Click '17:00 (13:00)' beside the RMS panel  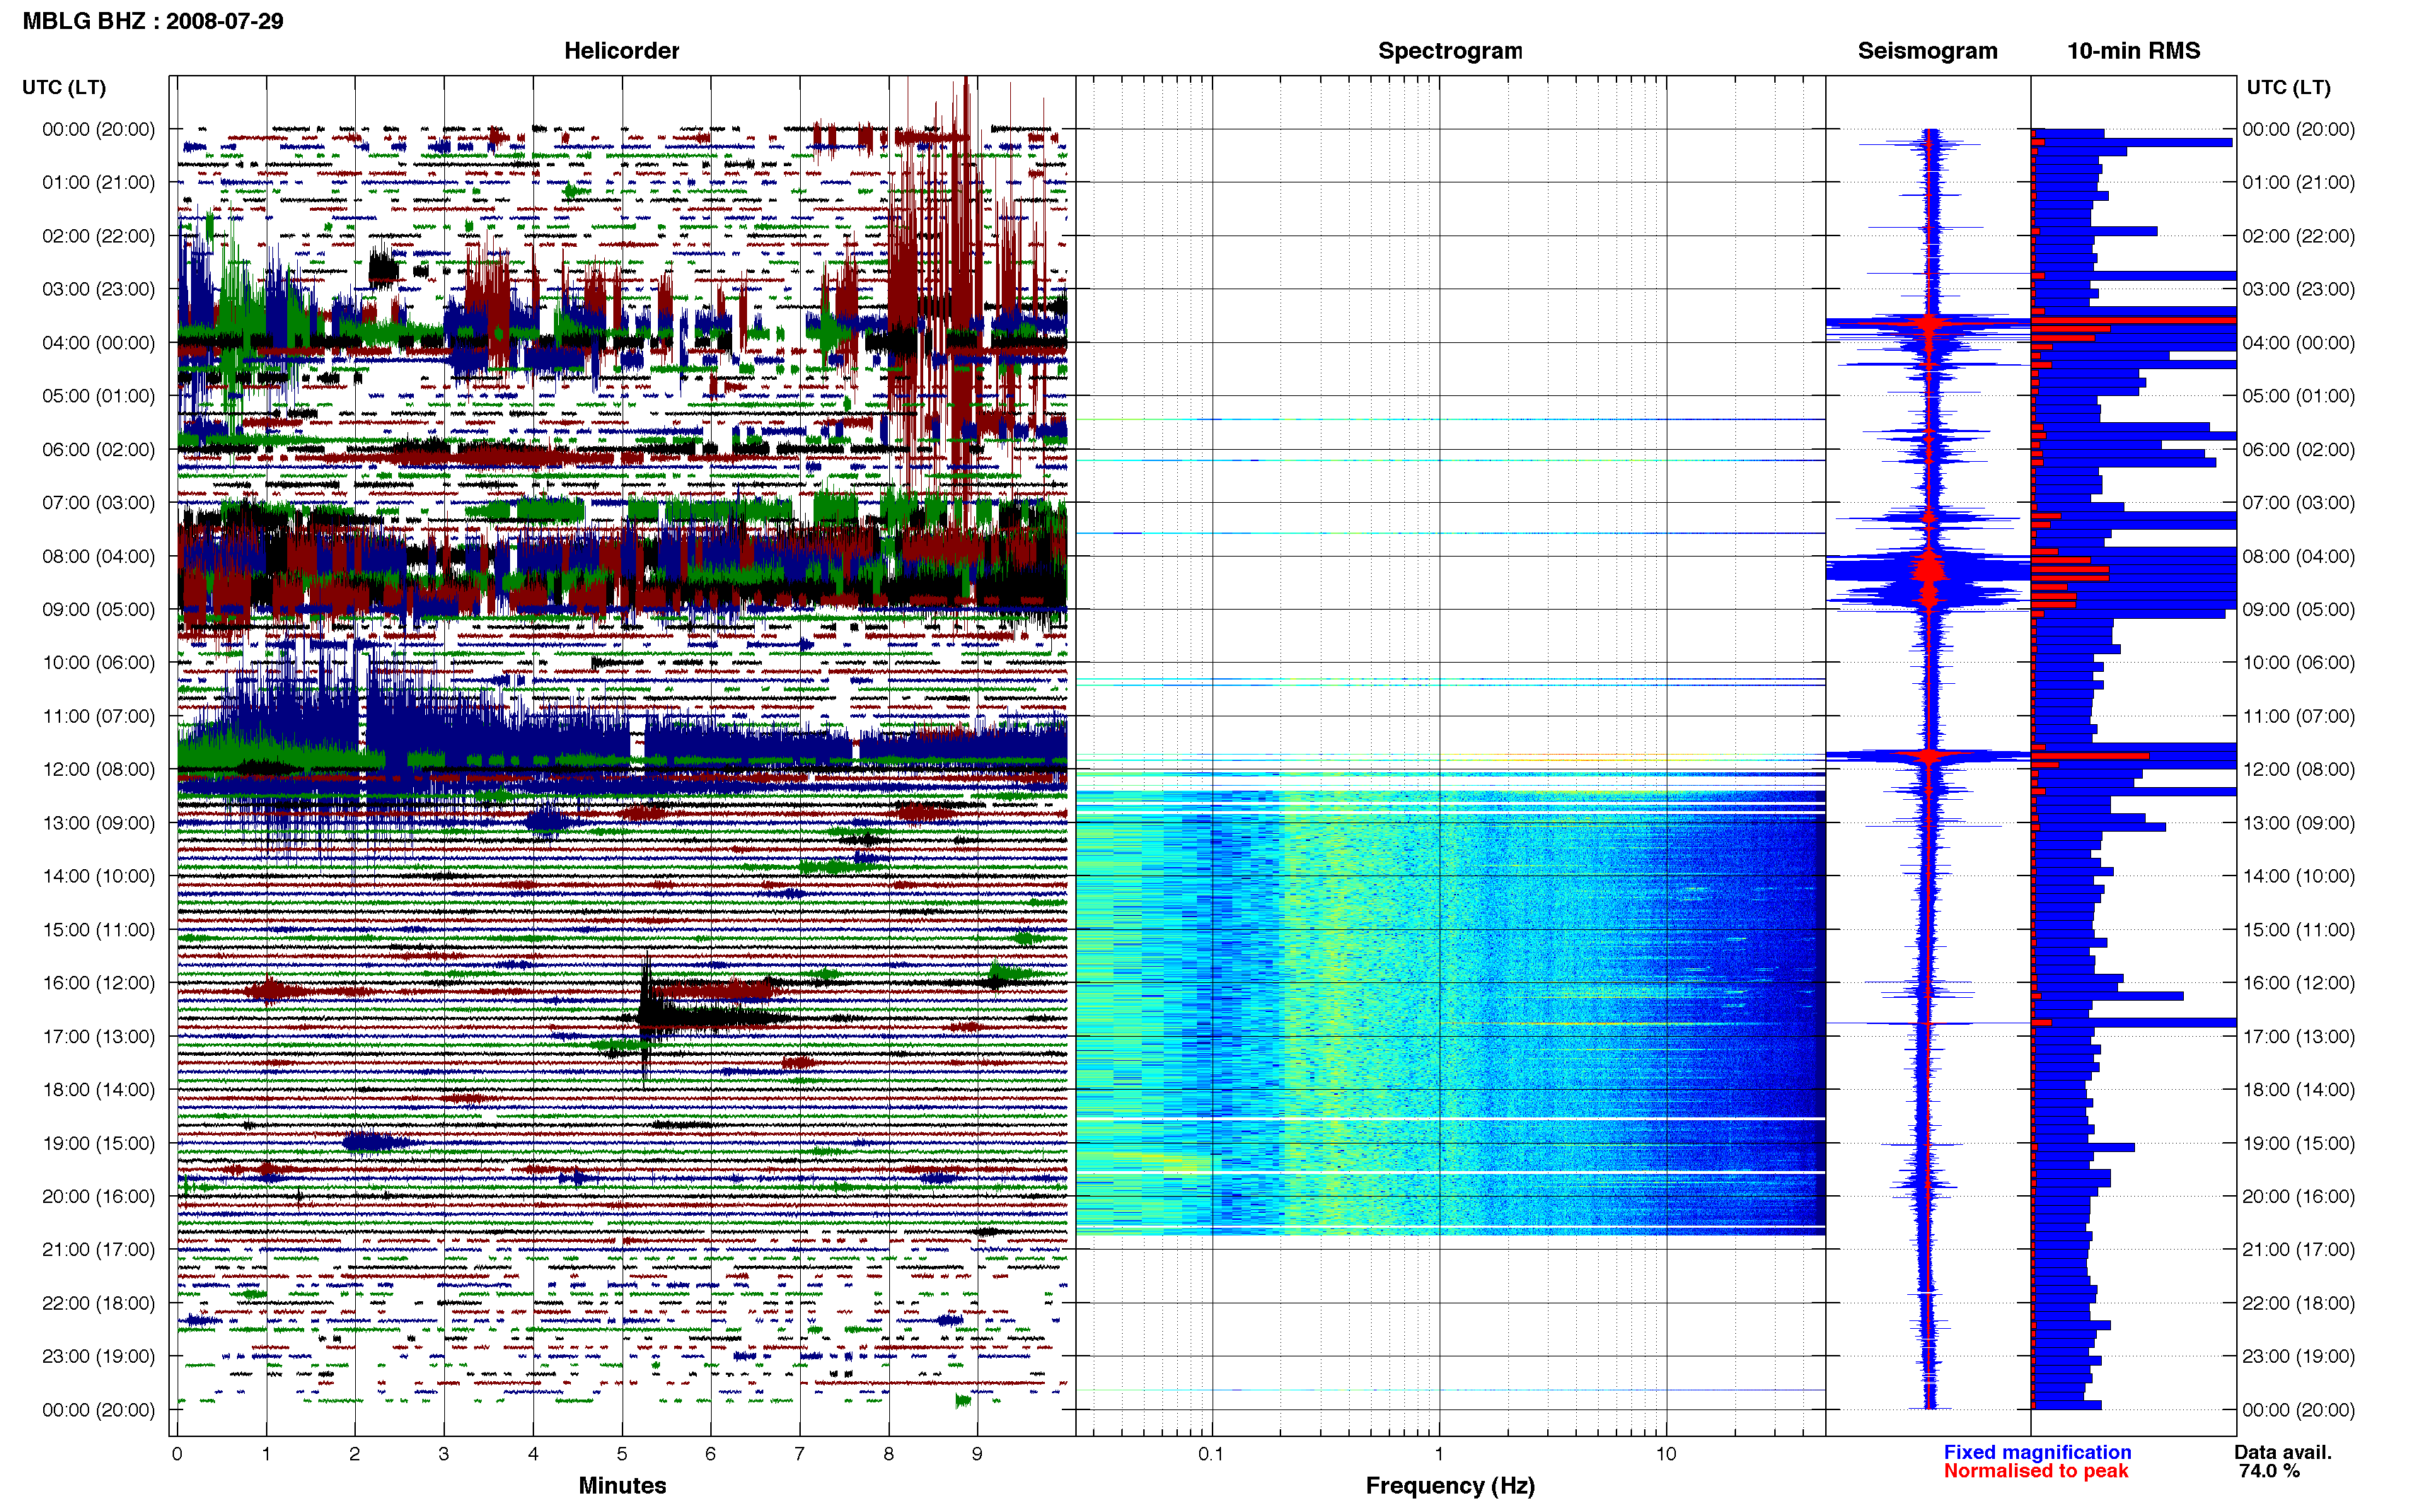[x=2298, y=1036]
